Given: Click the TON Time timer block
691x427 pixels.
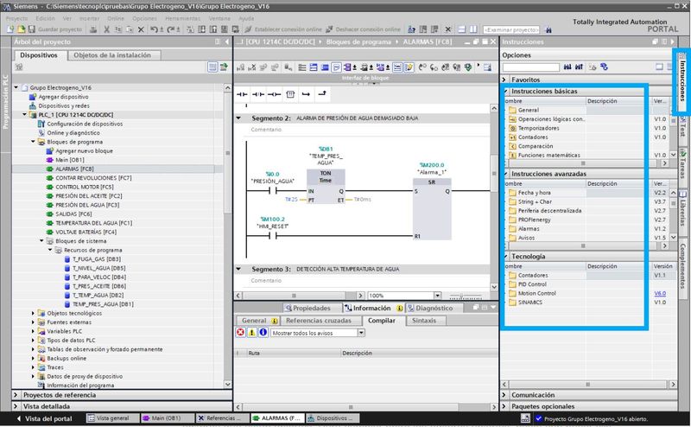Looking at the screenshot, I should pos(326,186).
